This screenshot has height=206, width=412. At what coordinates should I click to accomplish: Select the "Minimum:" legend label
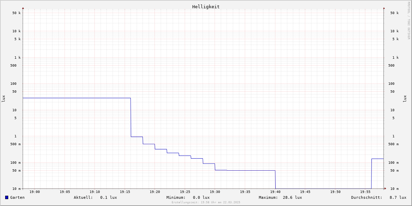(176, 197)
